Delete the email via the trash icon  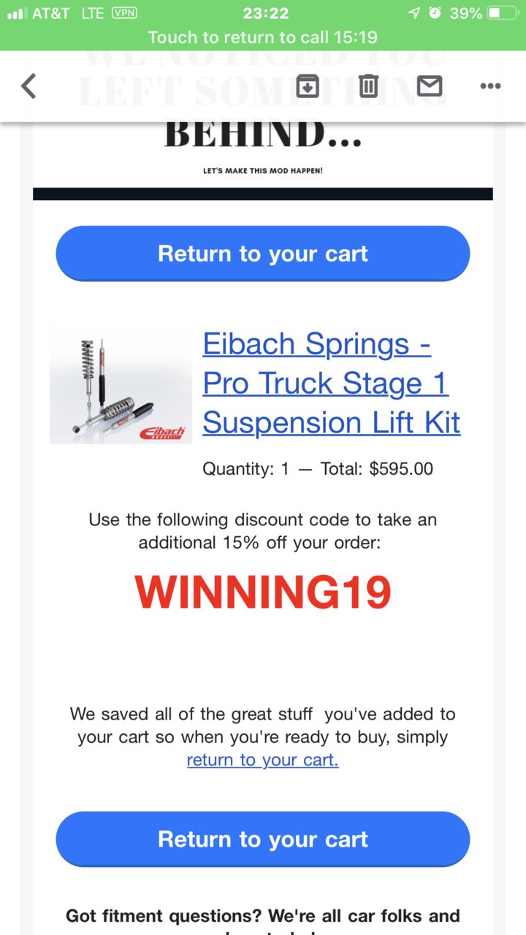click(368, 86)
